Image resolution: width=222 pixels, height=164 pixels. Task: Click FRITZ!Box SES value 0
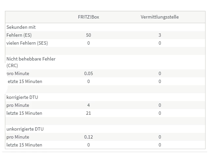(88, 43)
